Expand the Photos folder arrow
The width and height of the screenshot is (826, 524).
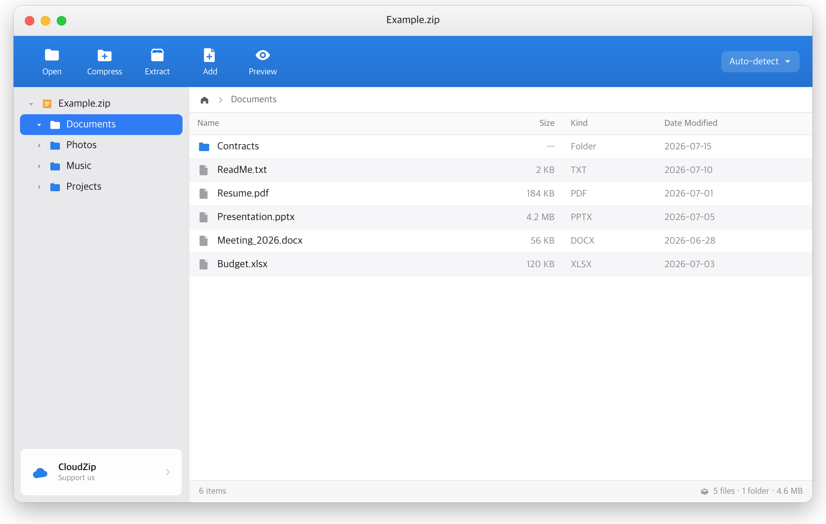coord(39,145)
